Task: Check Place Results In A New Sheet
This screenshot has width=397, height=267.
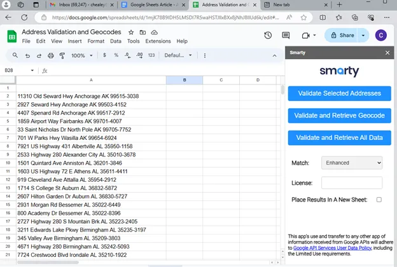Action: click(379, 200)
